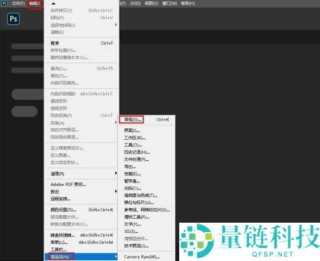Select highlighted 首选项(N) menu item

(x=81, y=257)
